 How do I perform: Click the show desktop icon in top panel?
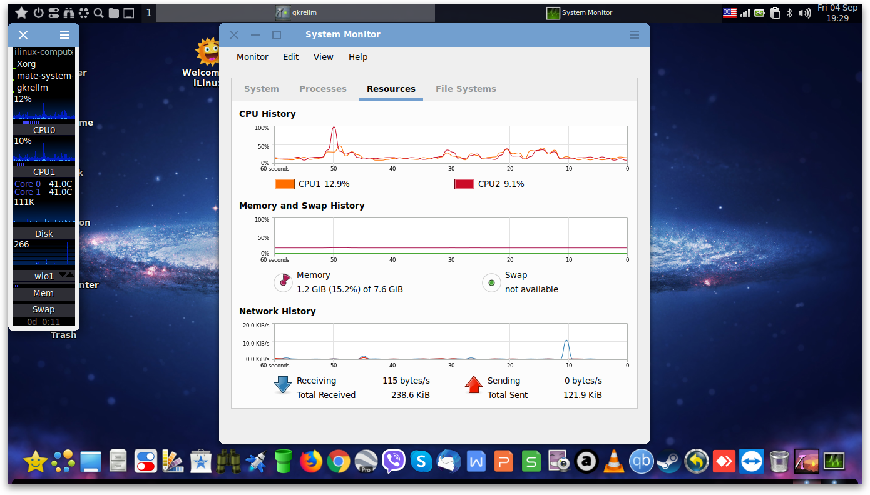pyautogui.click(x=129, y=12)
